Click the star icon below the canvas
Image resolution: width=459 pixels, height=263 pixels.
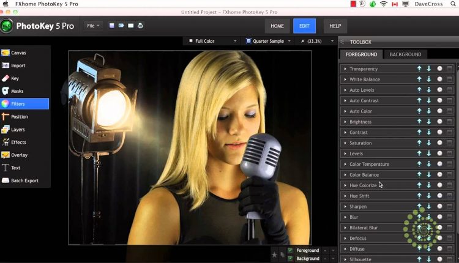coord(274,254)
